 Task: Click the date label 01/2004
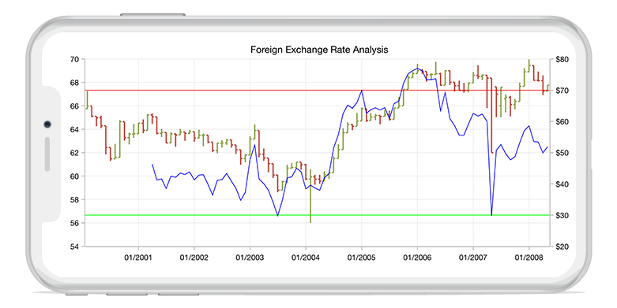(x=306, y=258)
